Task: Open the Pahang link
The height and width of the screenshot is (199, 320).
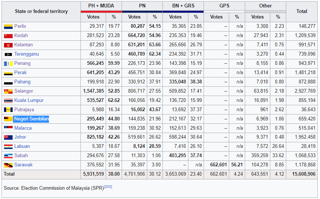Action: pyautogui.click(x=22, y=82)
